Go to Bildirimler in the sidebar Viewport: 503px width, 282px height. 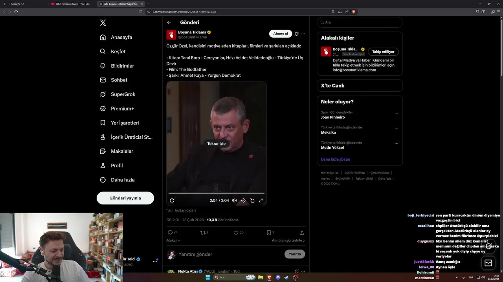pos(117,66)
